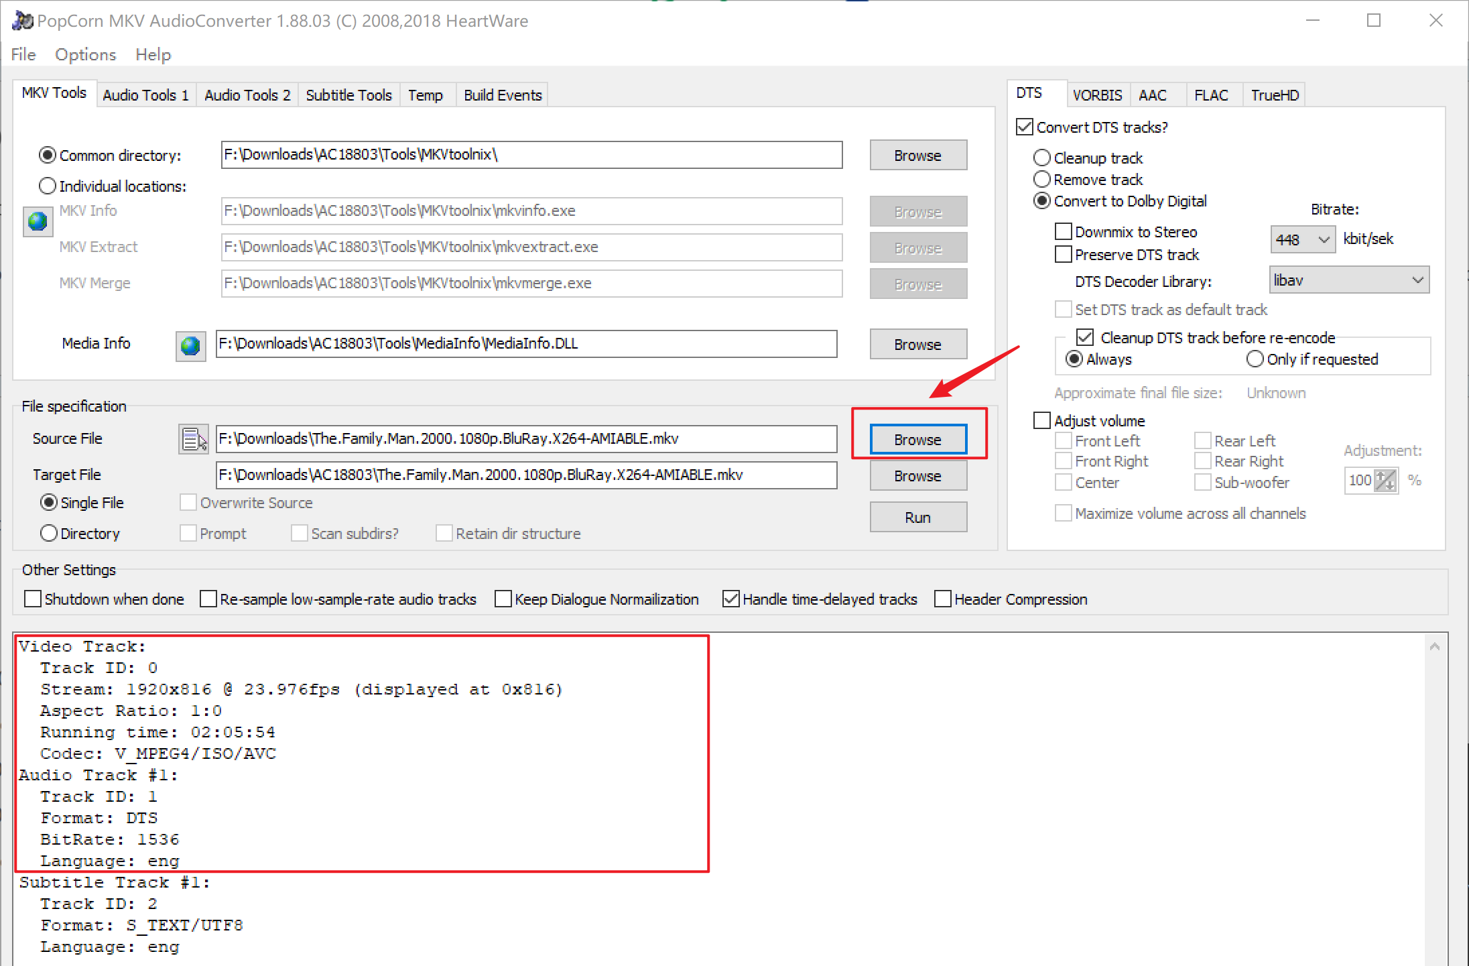
Task: Switch to the FLAC tab
Action: coord(1210,95)
